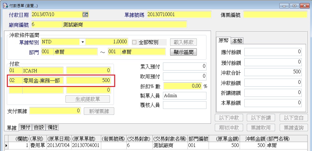
Task: Switch to the 自設 tab
Action: (39, 127)
